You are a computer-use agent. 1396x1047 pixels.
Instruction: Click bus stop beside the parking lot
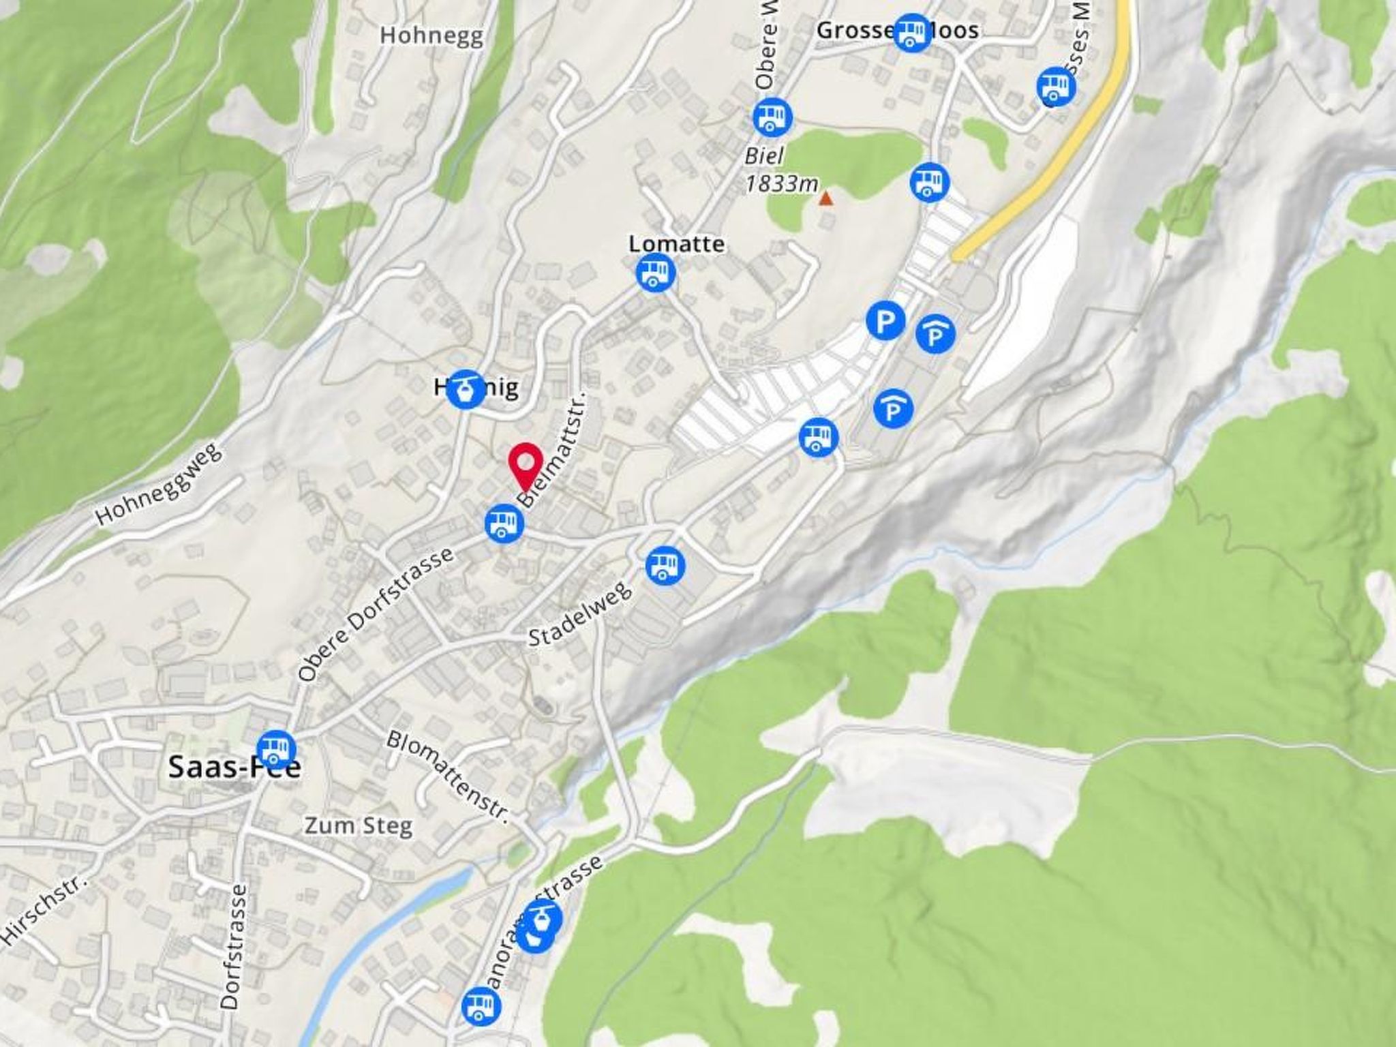[x=819, y=436]
